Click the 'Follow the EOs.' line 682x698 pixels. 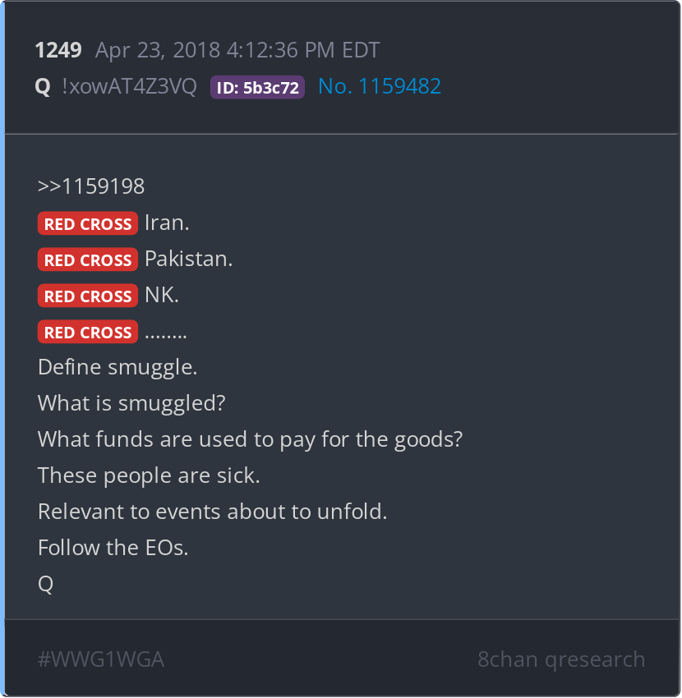113,548
